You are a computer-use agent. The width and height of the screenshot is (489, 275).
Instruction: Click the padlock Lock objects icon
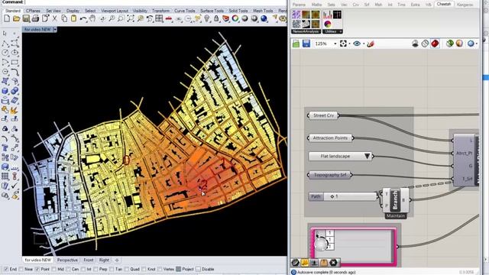pyautogui.click(x=216, y=18)
